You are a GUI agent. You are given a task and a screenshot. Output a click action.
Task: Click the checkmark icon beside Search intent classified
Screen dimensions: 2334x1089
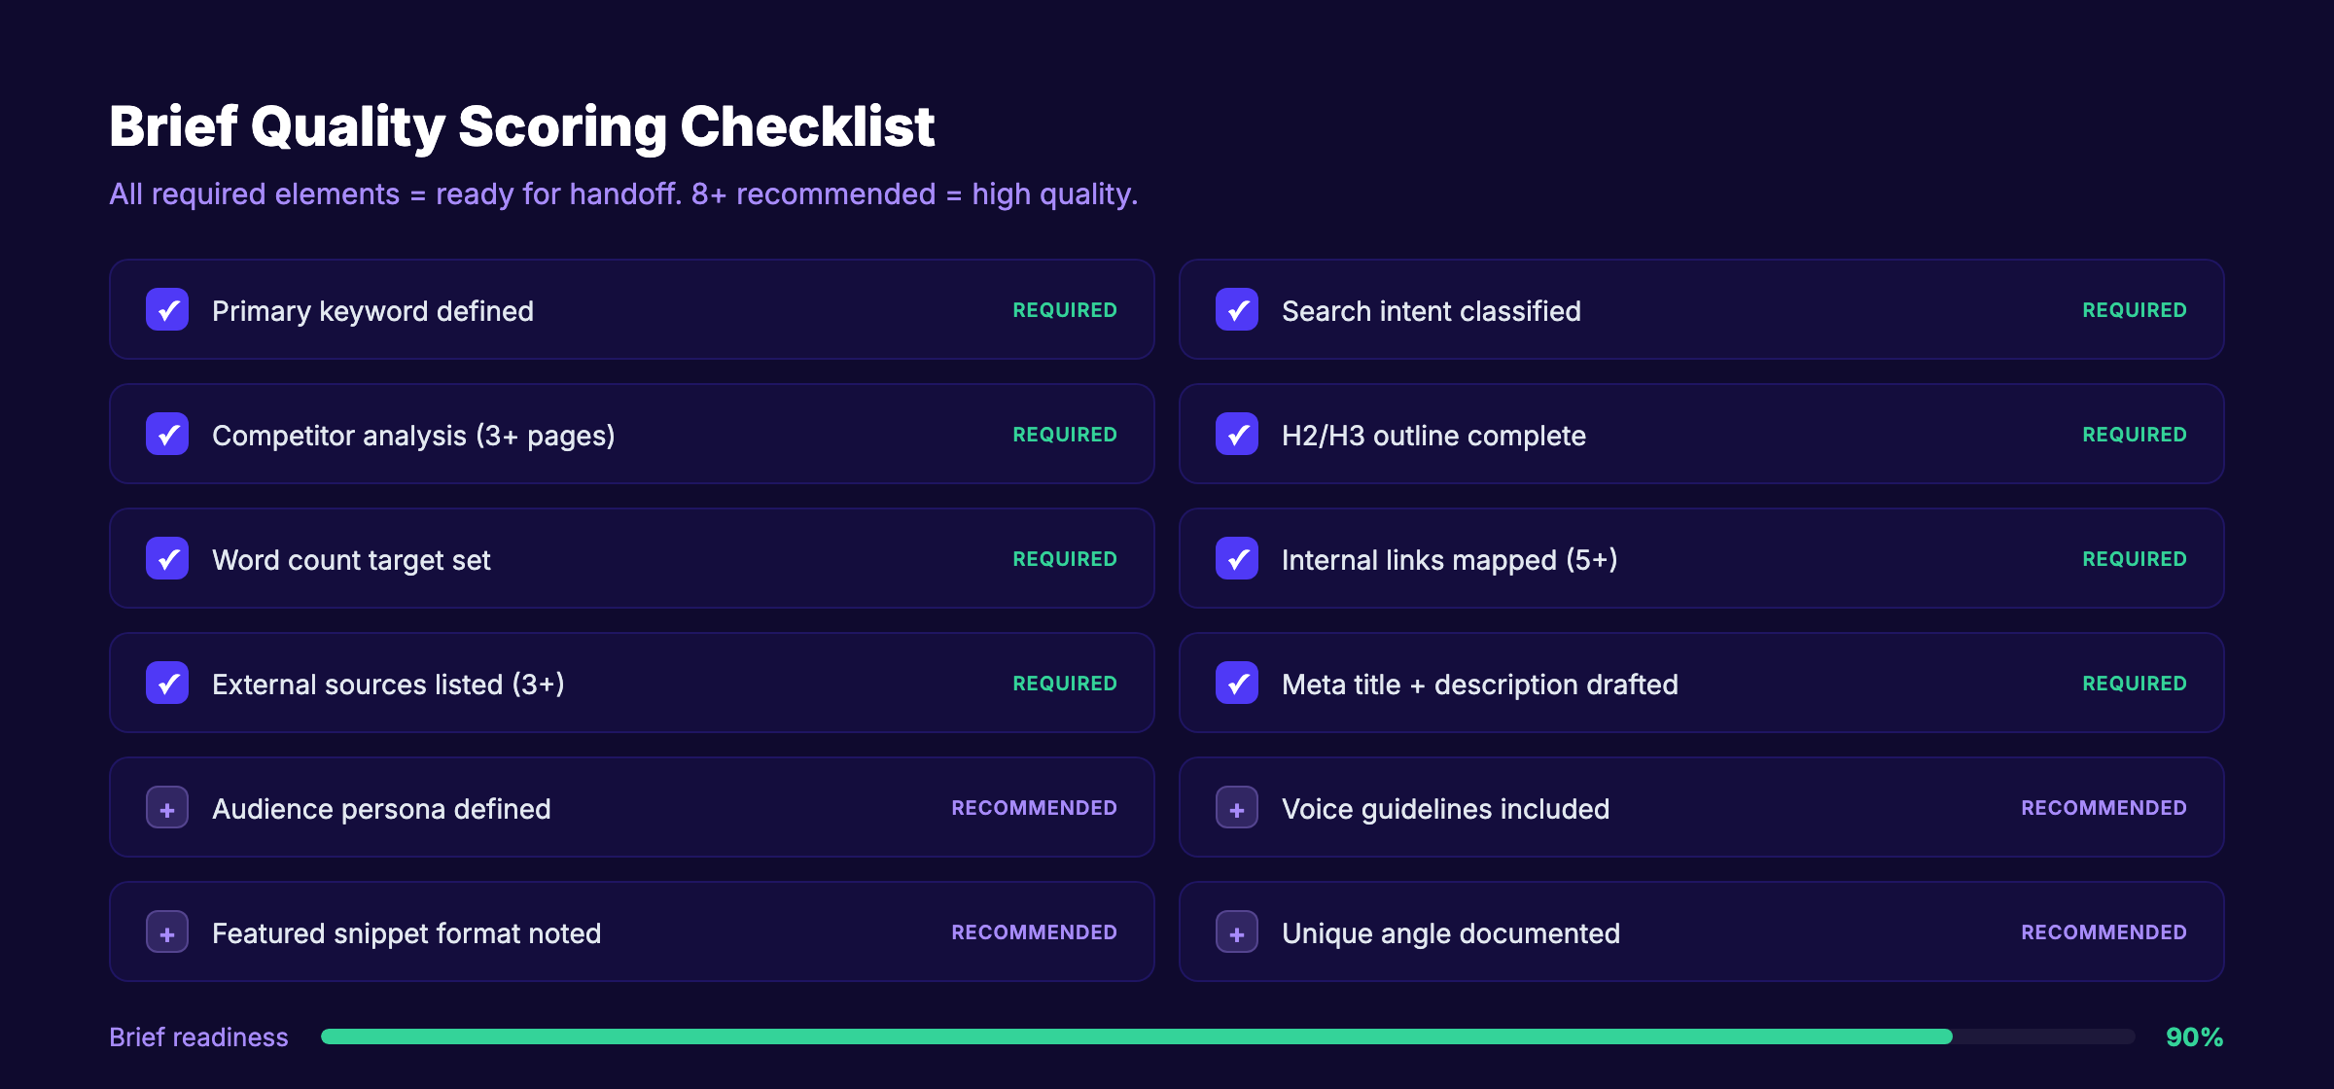[1237, 309]
